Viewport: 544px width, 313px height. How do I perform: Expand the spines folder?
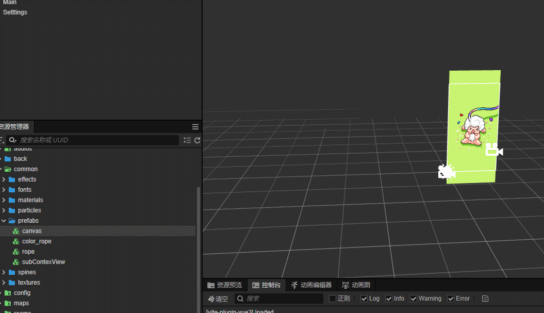coord(4,272)
